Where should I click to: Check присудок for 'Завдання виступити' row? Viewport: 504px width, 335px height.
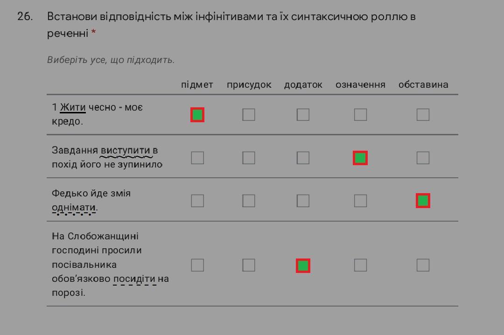pyautogui.click(x=248, y=158)
